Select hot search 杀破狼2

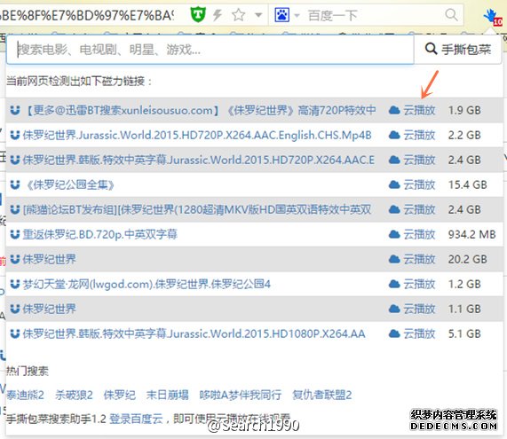(x=74, y=395)
